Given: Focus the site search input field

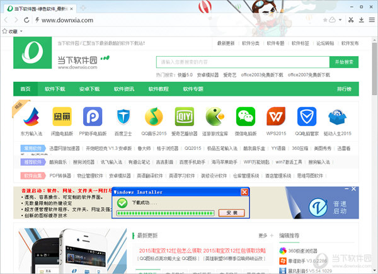Looking at the screenshot, I should [243, 62].
